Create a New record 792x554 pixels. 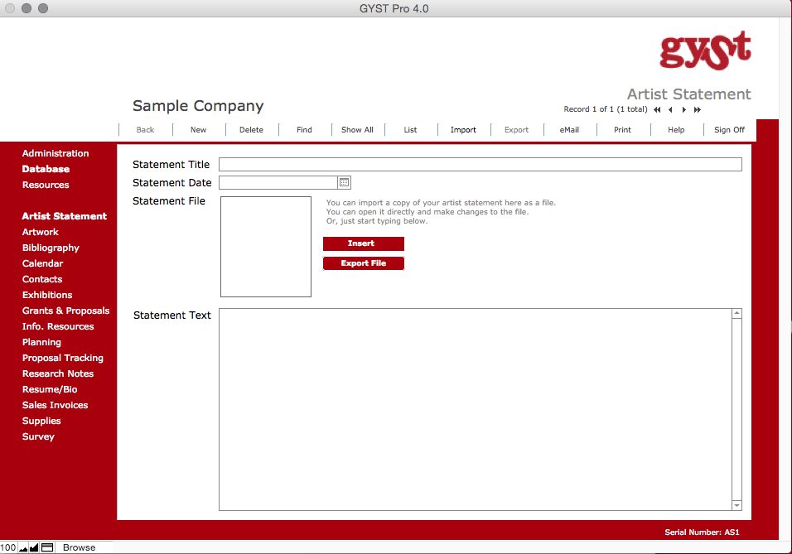(x=198, y=130)
